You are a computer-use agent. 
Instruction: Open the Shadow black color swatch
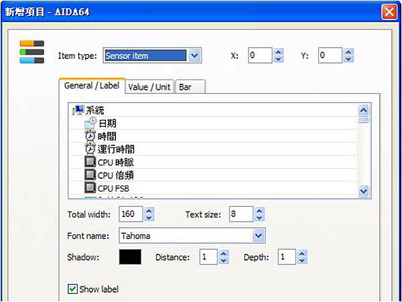coord(130,256)
